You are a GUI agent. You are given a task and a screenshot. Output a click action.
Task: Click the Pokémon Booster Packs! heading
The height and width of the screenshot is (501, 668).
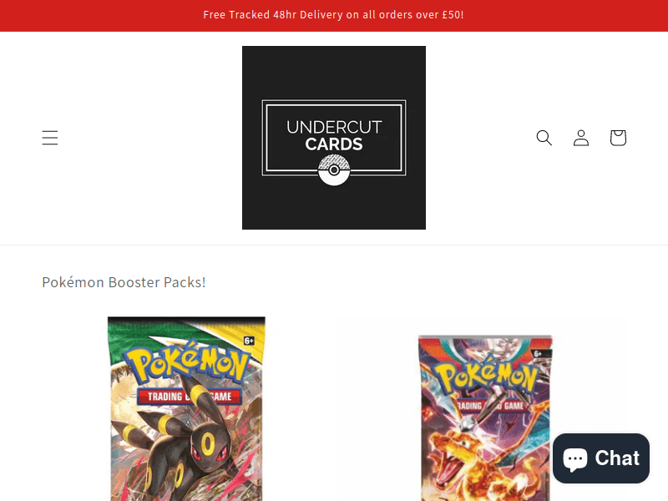pos(124,282)
